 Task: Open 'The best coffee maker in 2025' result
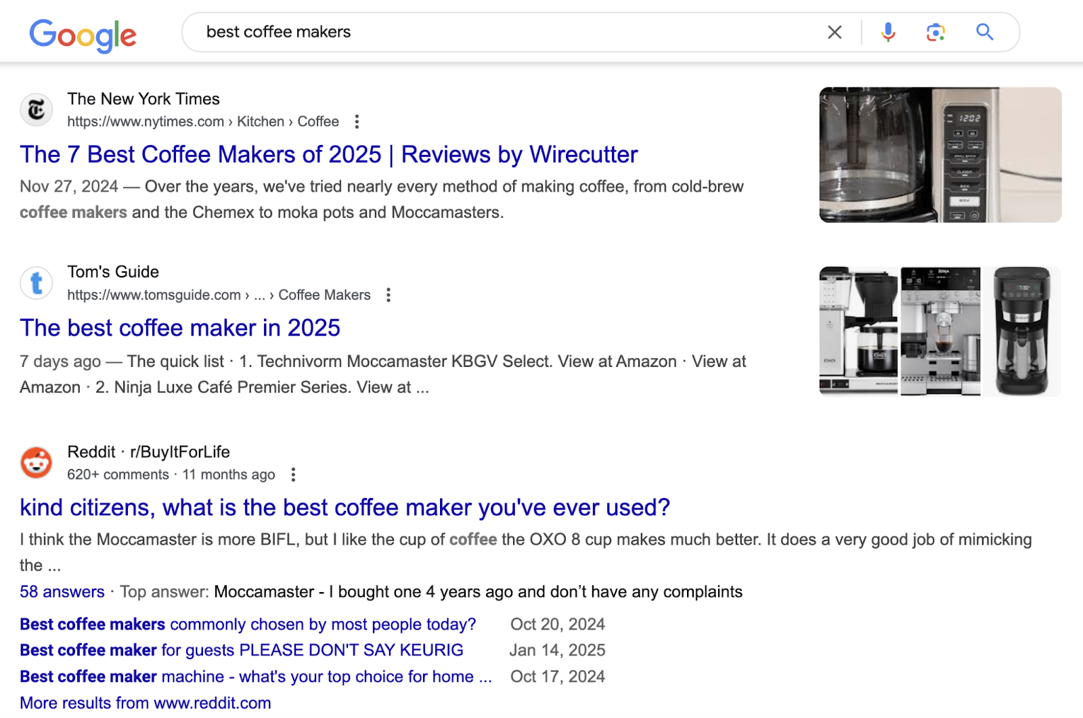click(x=179, y=328)
